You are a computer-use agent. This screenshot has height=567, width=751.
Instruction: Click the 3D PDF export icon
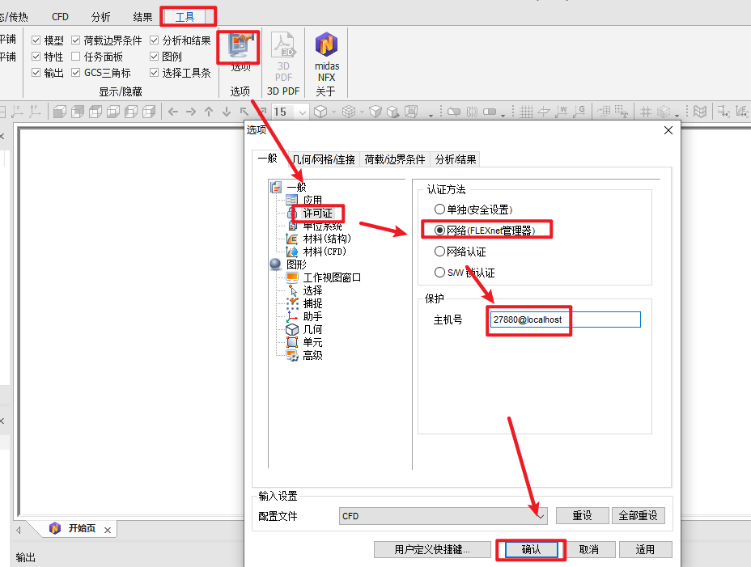283,45
